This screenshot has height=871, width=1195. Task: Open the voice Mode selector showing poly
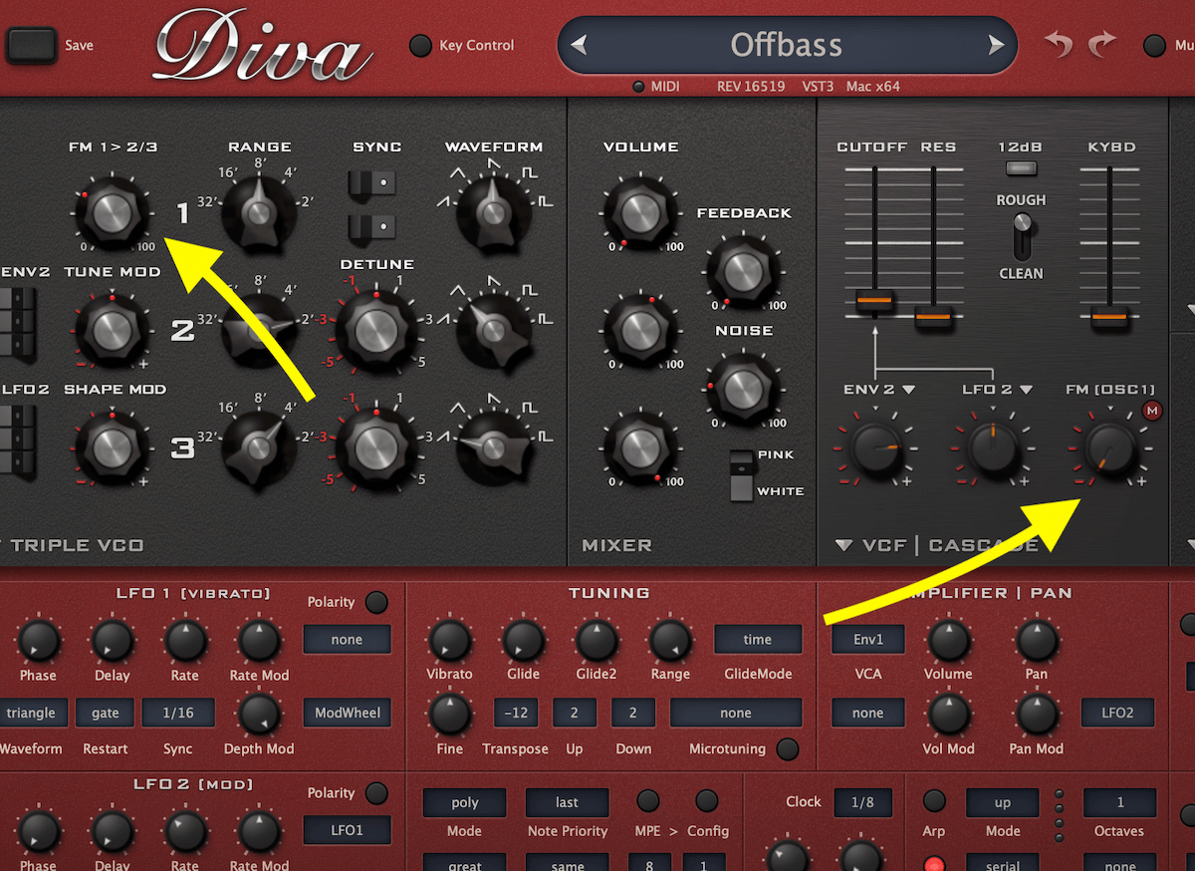465,802
